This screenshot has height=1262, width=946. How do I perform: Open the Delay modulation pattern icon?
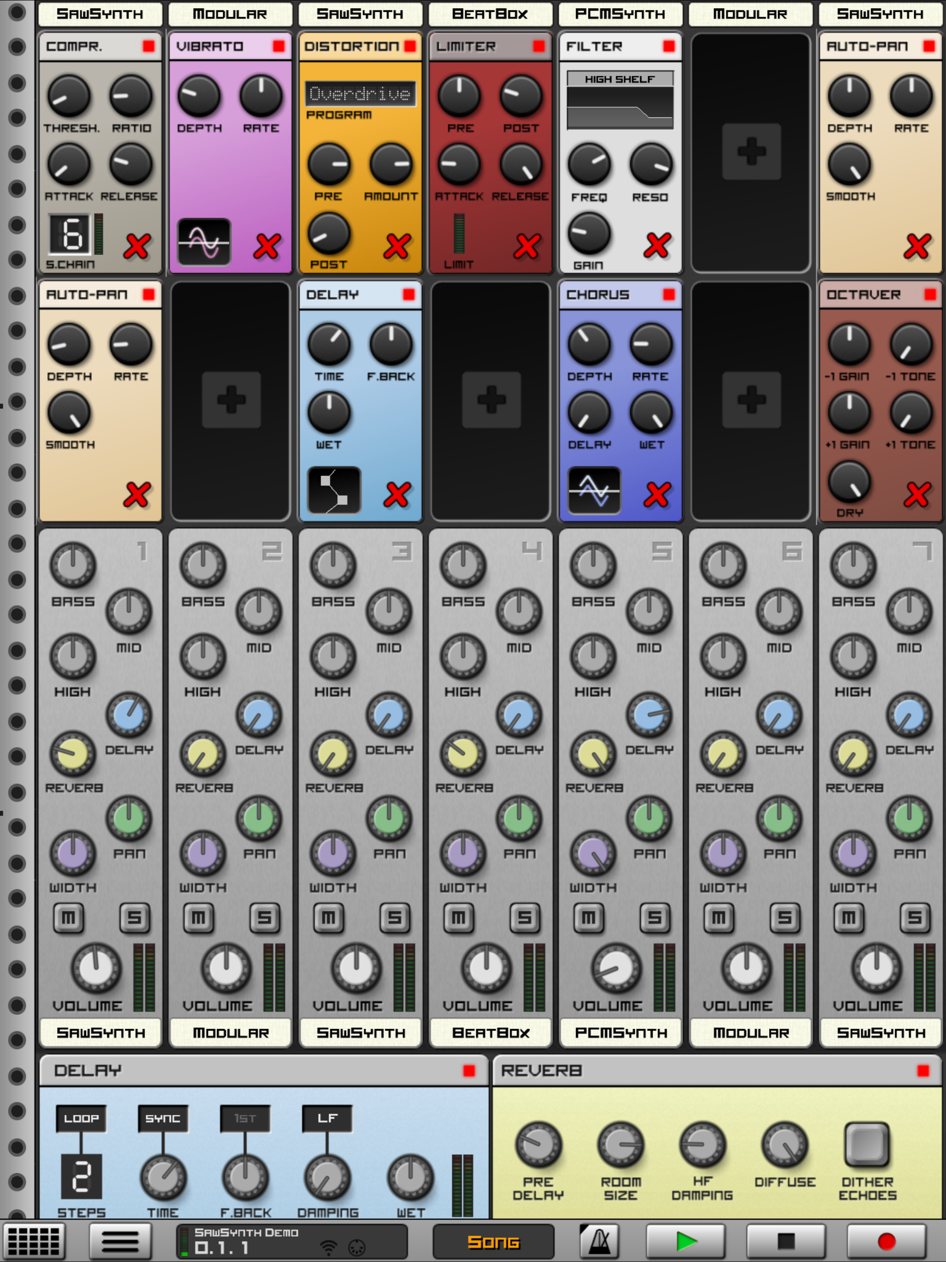point(334,490)
